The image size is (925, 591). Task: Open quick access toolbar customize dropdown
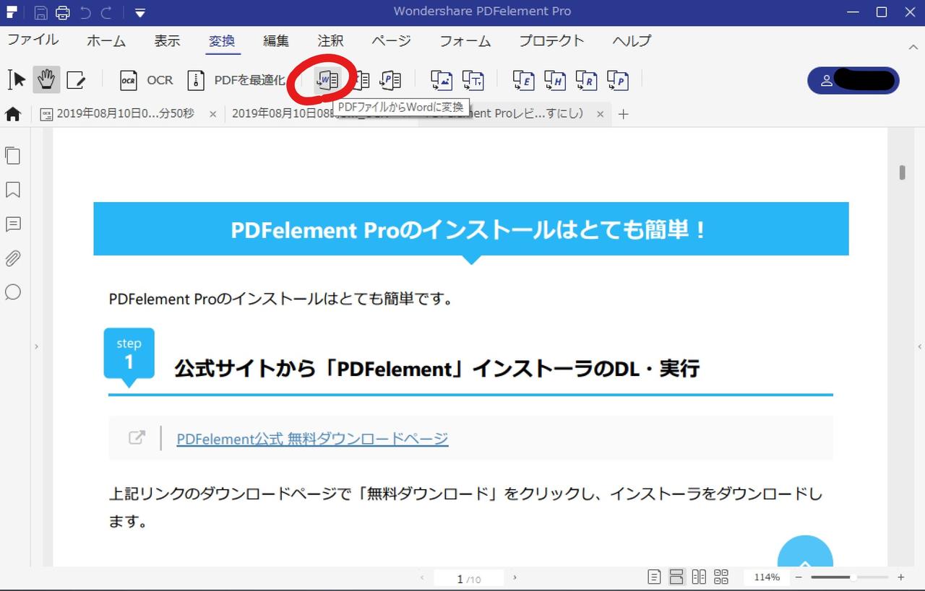pyautogui.click(x=139, y=12)
